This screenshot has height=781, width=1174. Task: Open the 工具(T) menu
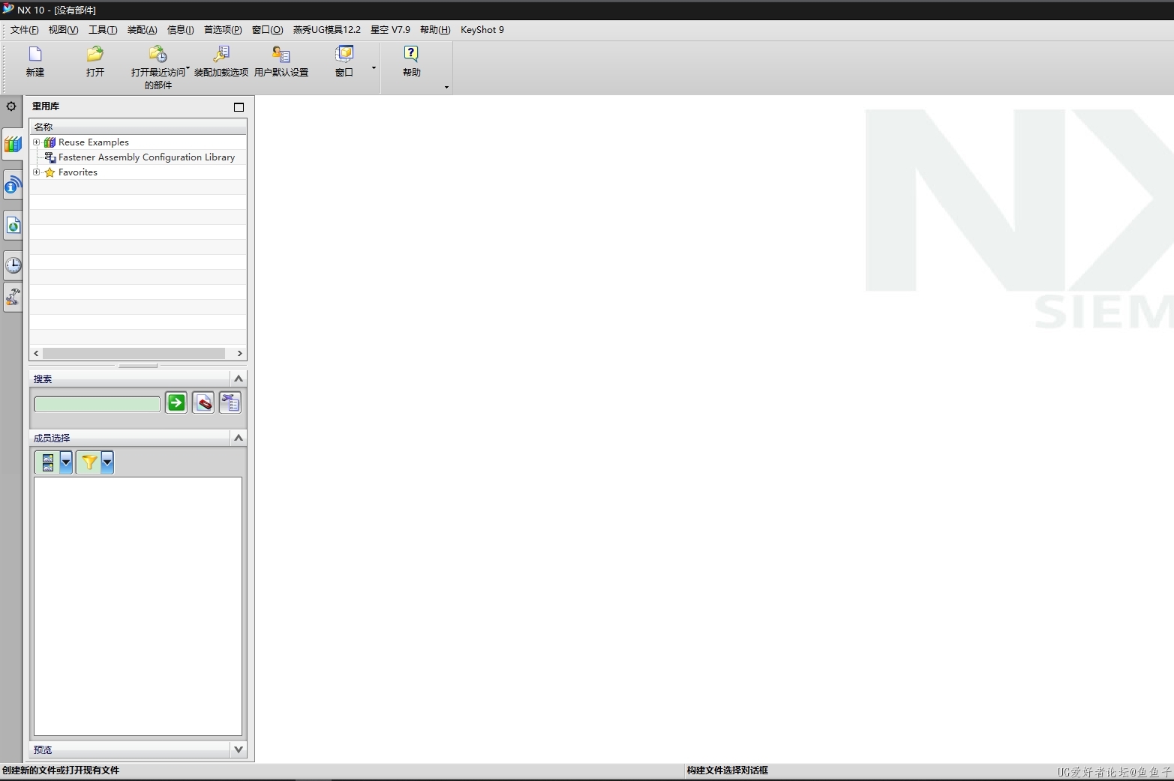(x=103, y=30)
